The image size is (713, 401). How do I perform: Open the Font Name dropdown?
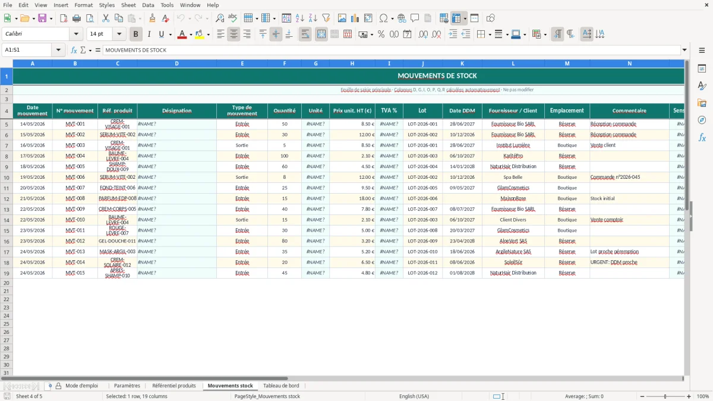pyautogui.click(x=76, y=34)
